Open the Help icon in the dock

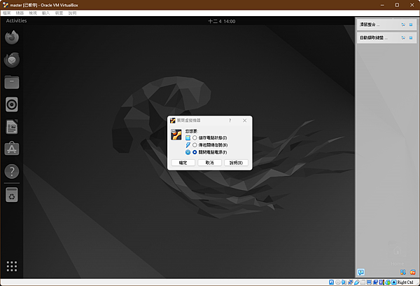tap(12, 171)
